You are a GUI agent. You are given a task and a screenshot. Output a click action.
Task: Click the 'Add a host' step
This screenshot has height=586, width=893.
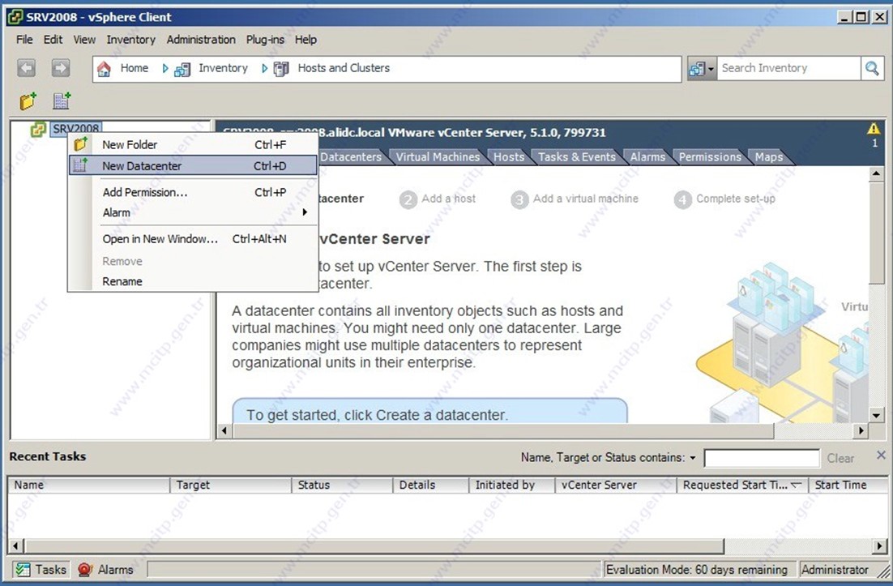tap(438, 199)
